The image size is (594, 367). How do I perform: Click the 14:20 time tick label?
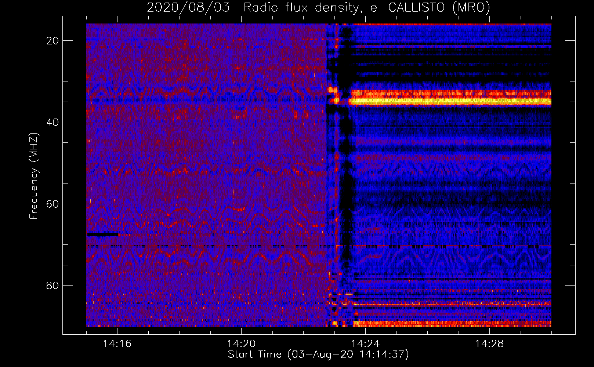[241, 344]
